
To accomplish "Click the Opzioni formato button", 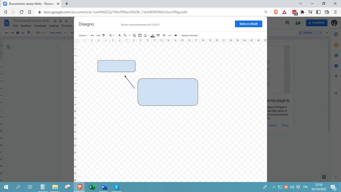I will tap(189, 35).
